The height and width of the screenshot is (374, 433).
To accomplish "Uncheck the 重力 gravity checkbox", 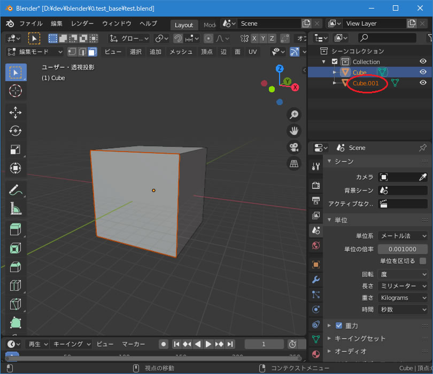I will [x=339, y=325].
